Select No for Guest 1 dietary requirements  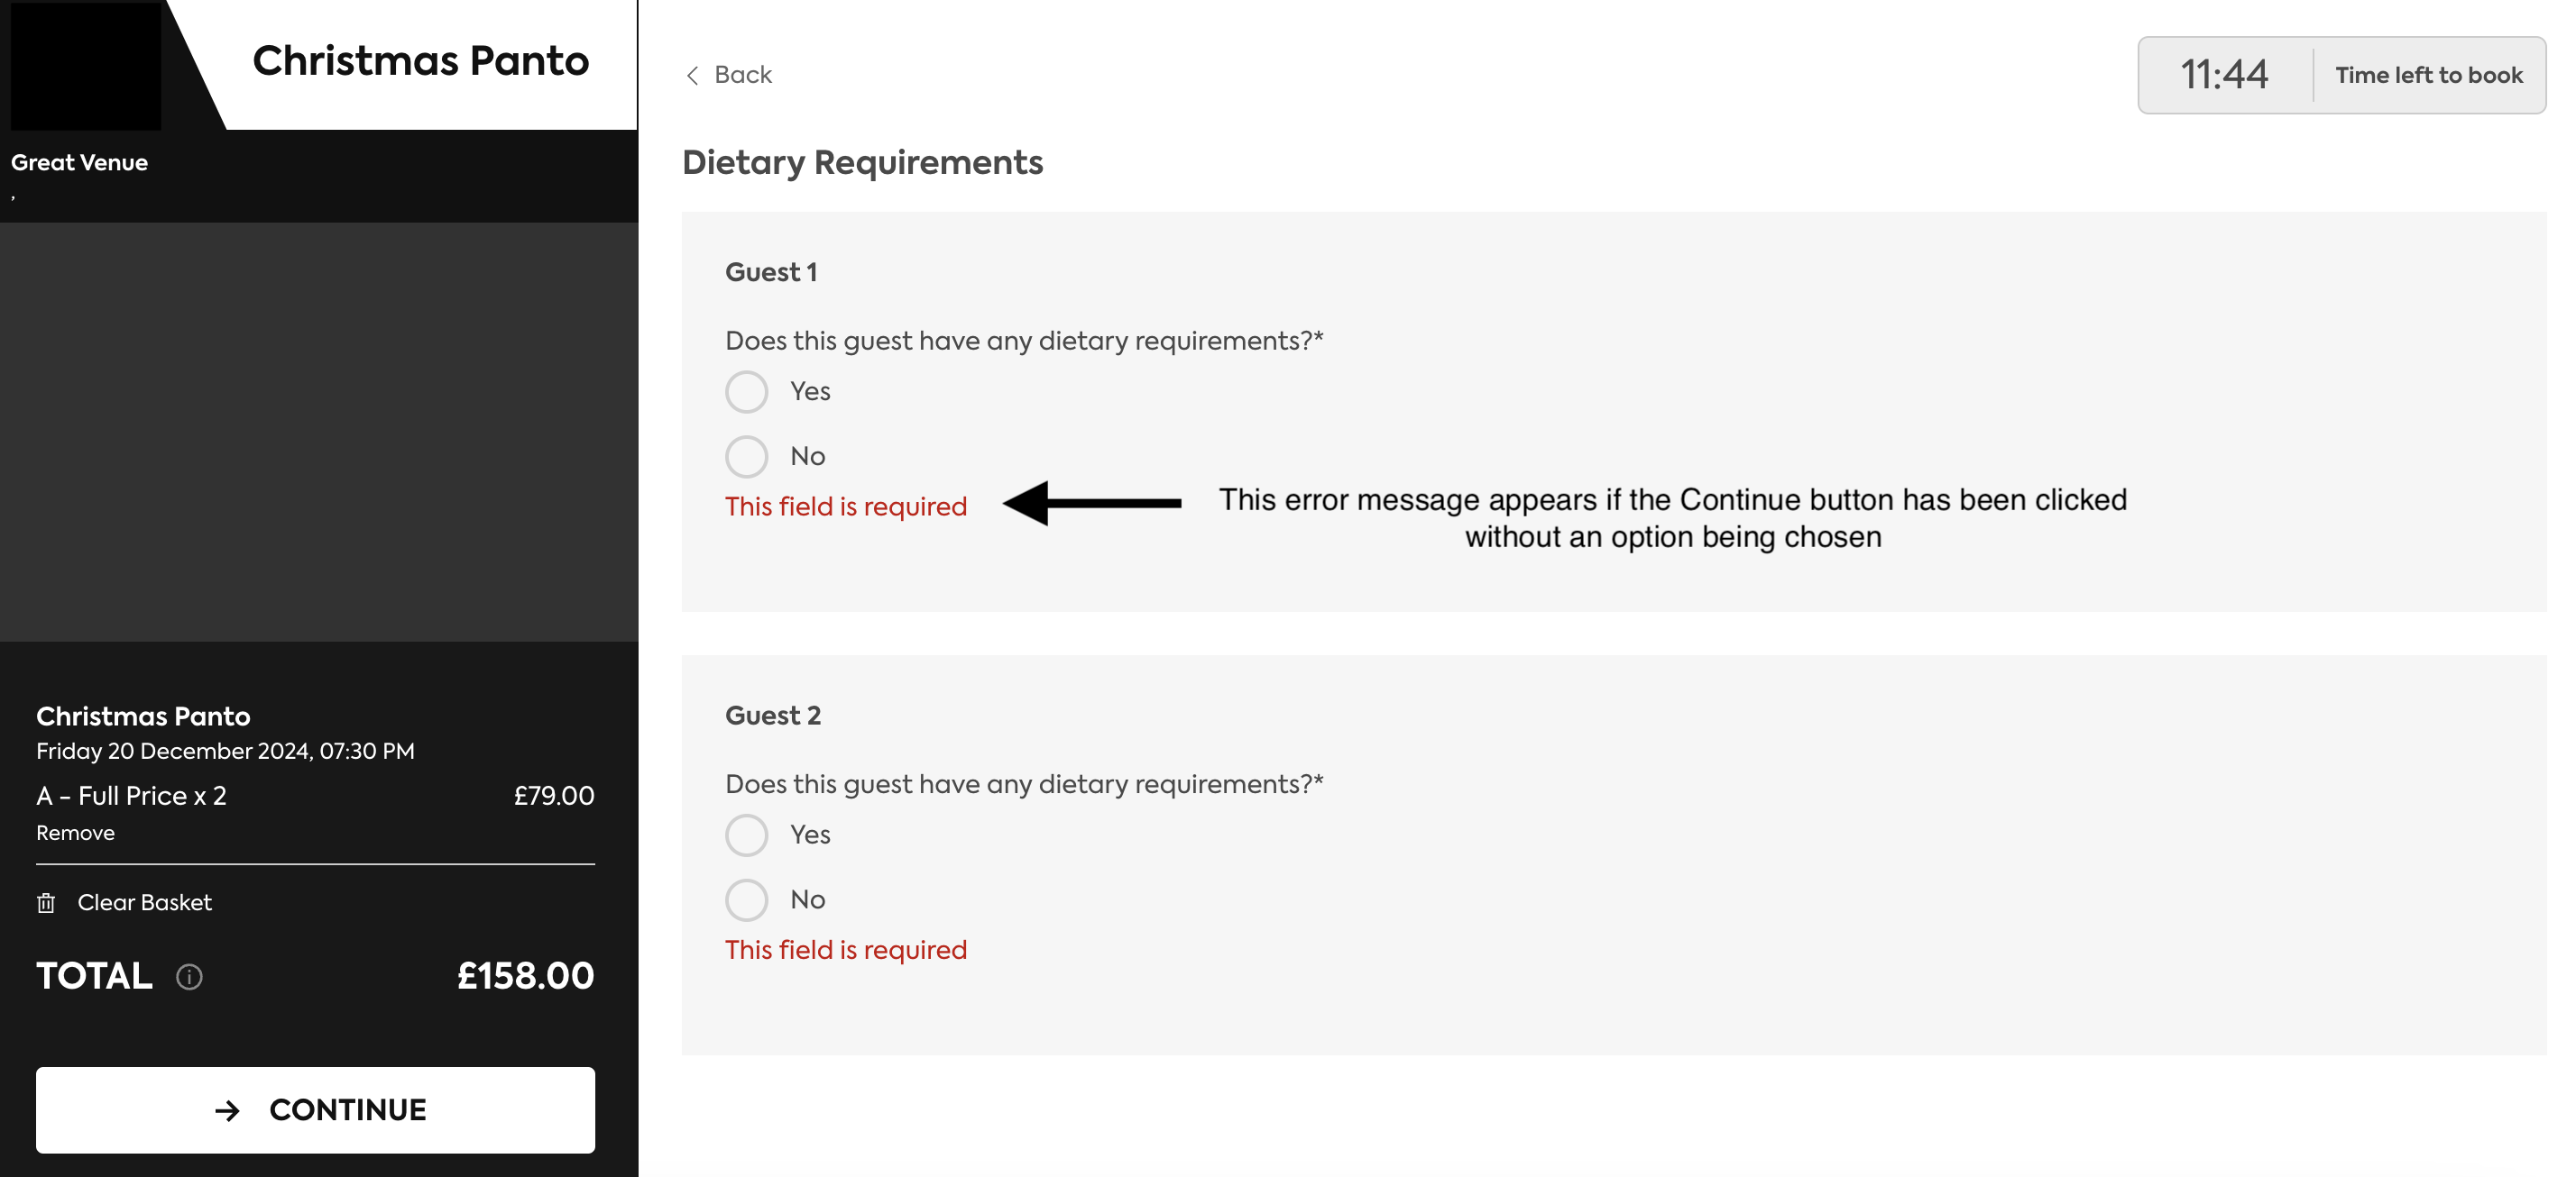click(746, 457)
